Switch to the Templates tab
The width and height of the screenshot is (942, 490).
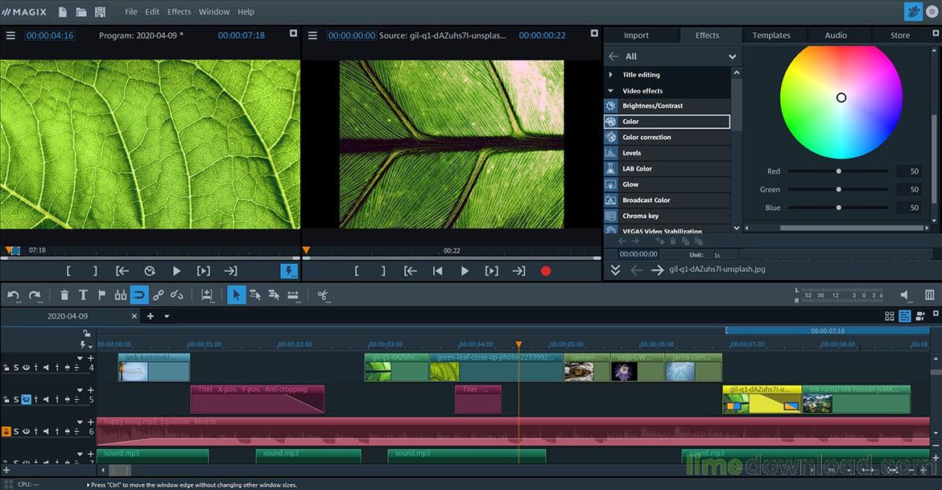771,35
